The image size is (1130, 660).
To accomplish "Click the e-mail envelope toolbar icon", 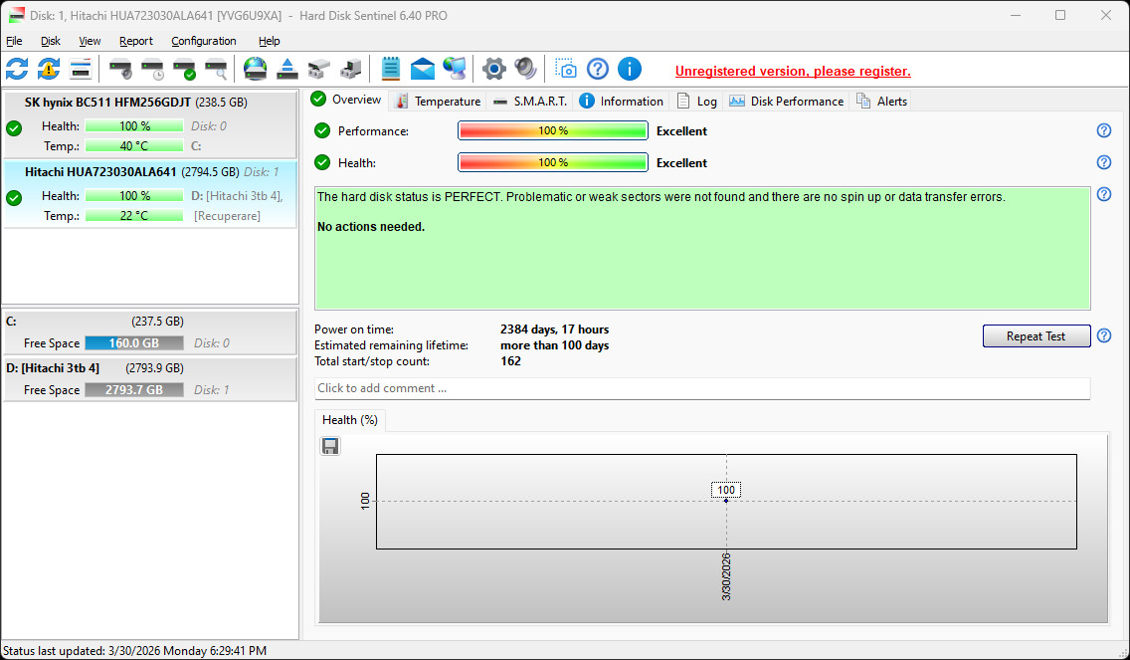I will pos(423,70).
